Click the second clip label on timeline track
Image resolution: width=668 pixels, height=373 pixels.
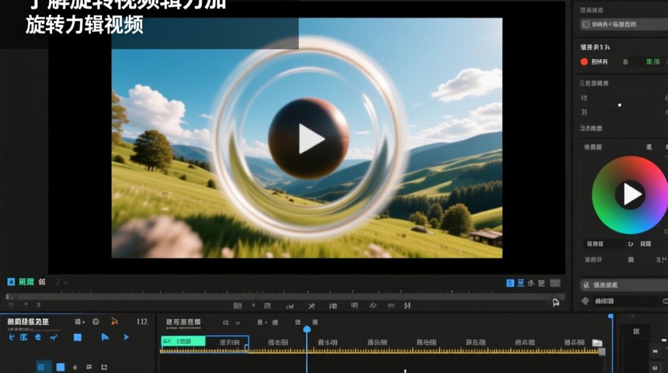(229, 343)
